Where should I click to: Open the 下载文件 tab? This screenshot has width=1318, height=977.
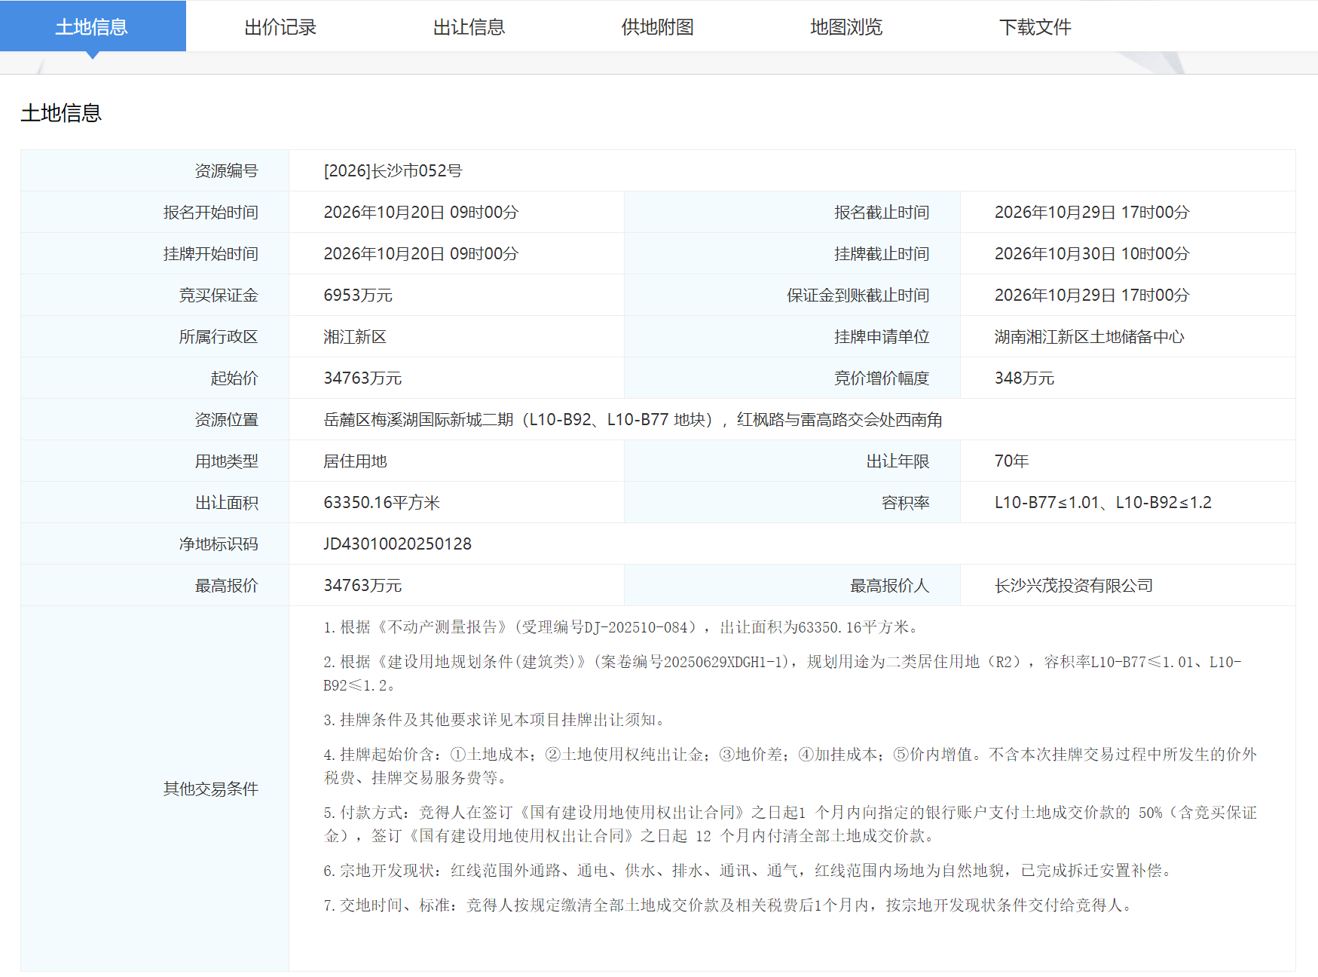1035,27
